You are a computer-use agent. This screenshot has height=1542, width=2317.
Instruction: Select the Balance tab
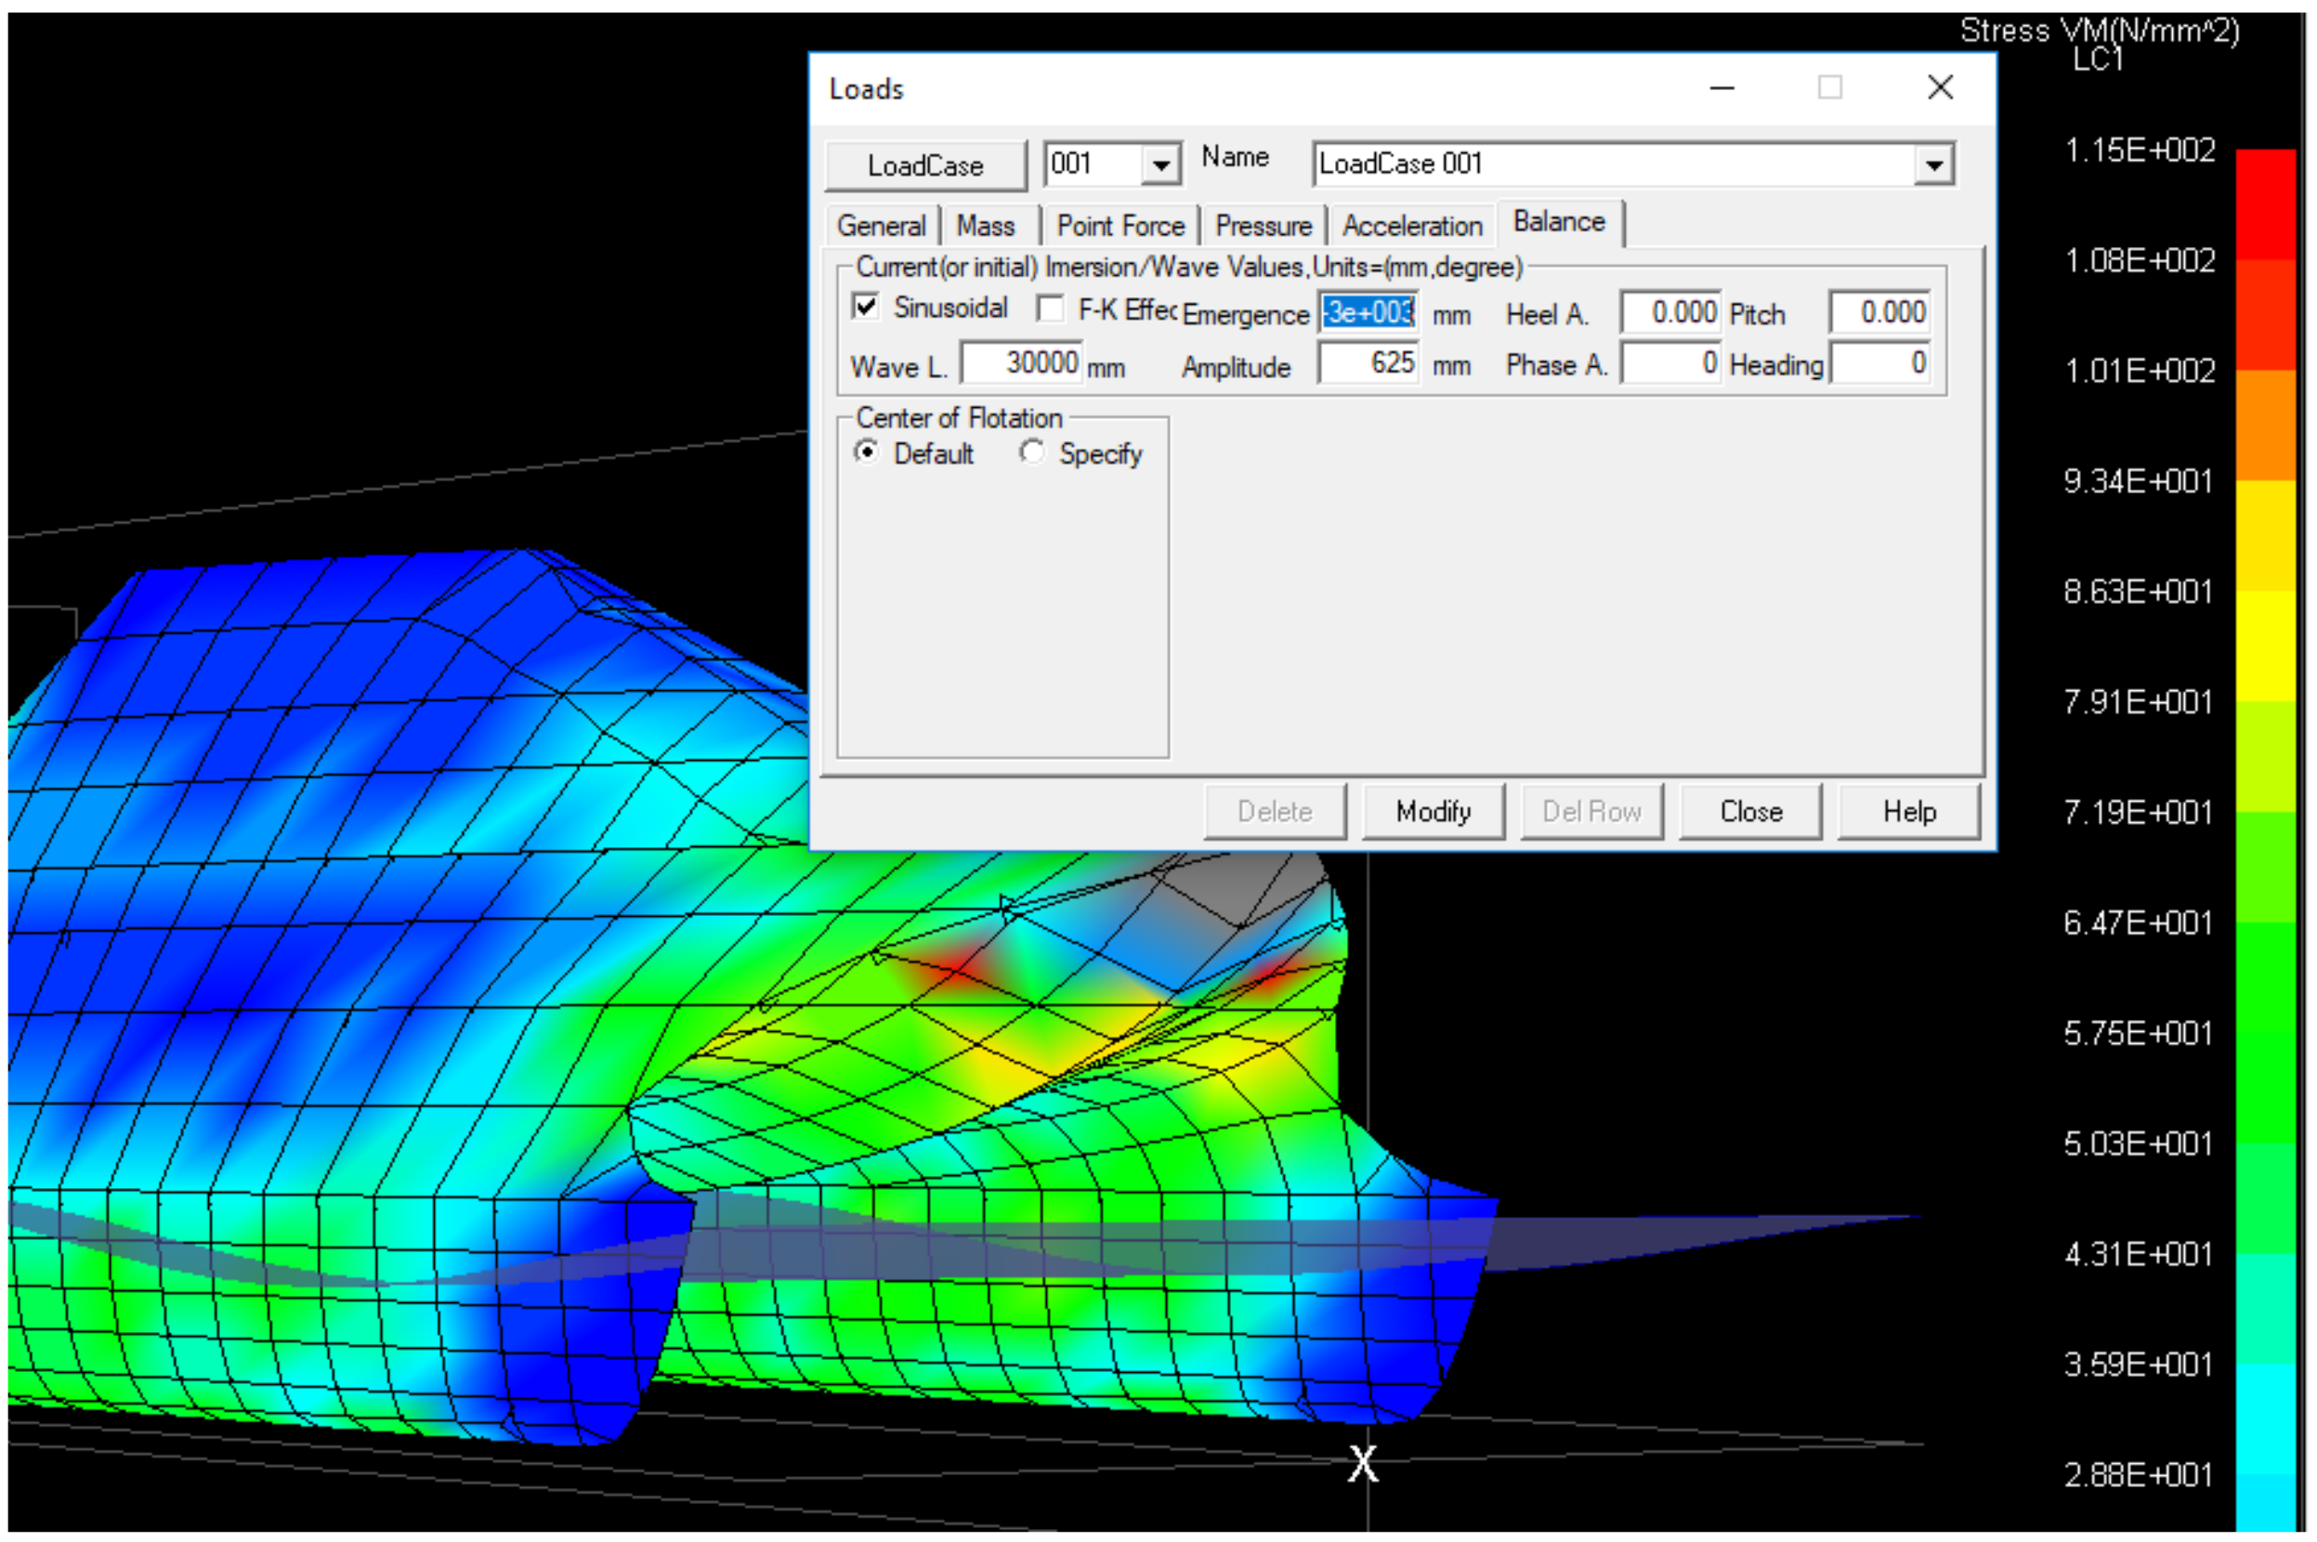[x=1559, y=222]
